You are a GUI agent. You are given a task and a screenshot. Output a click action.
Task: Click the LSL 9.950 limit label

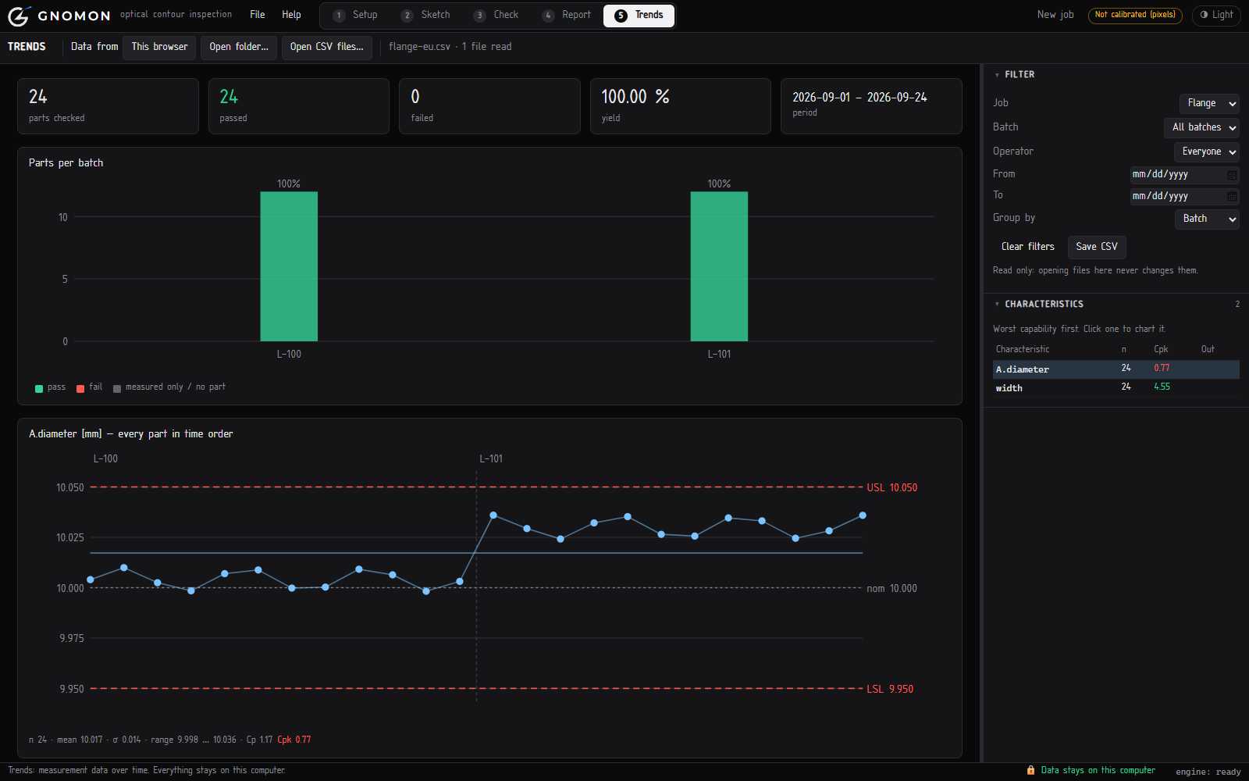890,690
